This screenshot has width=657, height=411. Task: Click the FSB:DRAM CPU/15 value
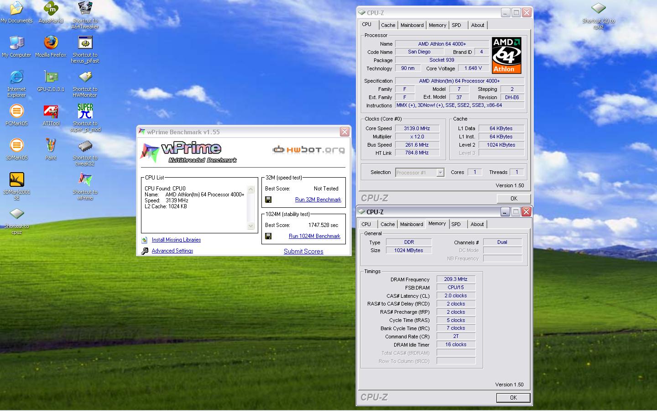pyautogui.click(x=456, y=287)
